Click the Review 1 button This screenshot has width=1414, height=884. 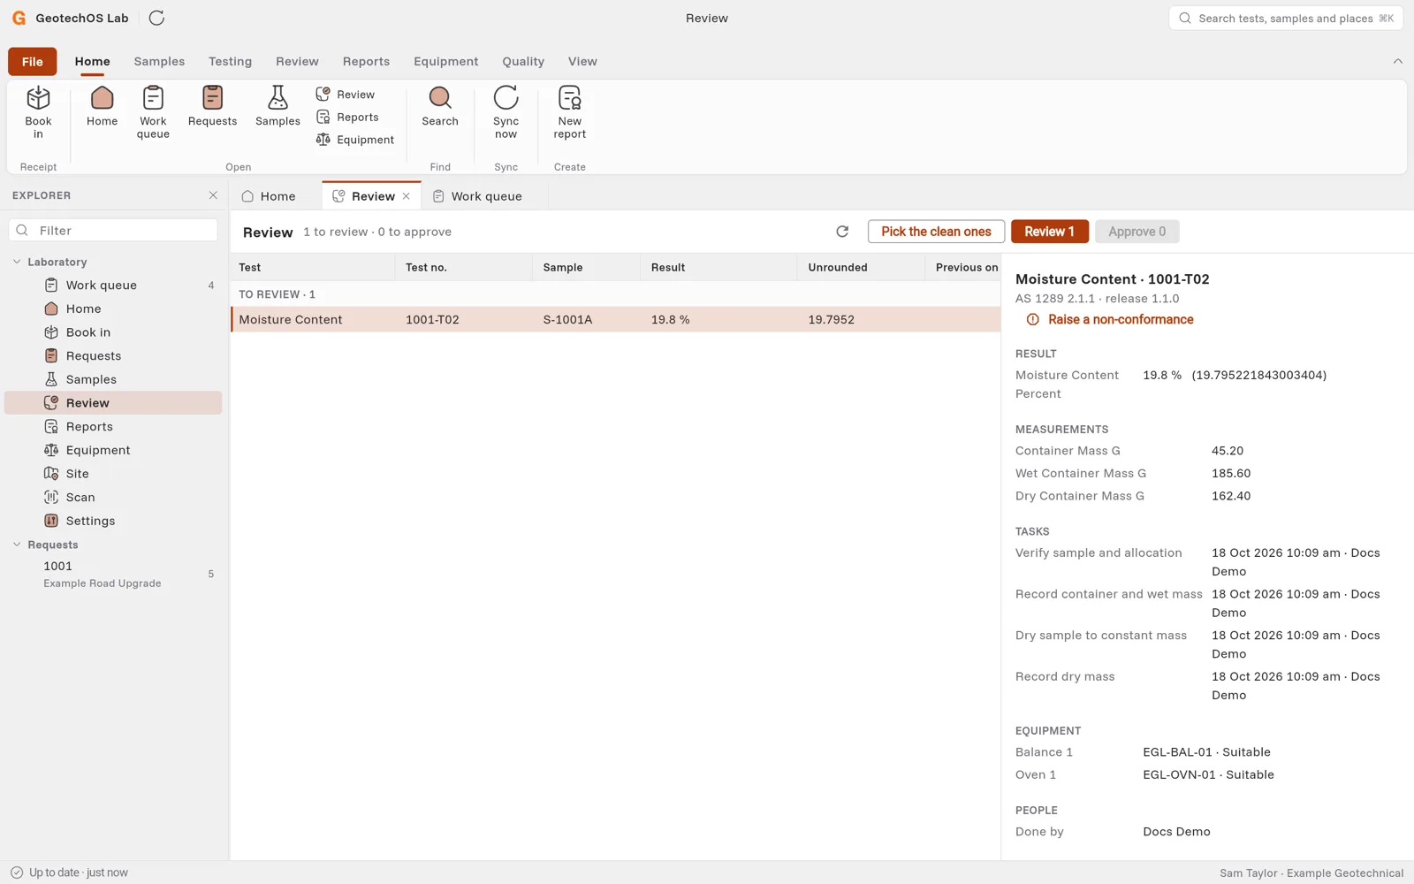(1049, 232)
